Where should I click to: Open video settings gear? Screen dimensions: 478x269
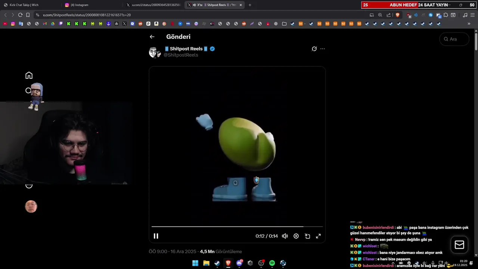(296, 236)
